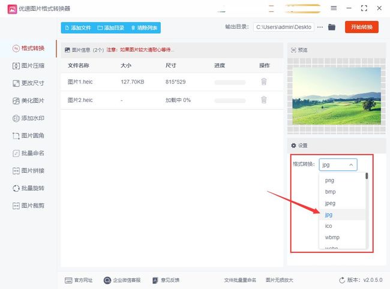Click the landscape preview image

point(337,96)
